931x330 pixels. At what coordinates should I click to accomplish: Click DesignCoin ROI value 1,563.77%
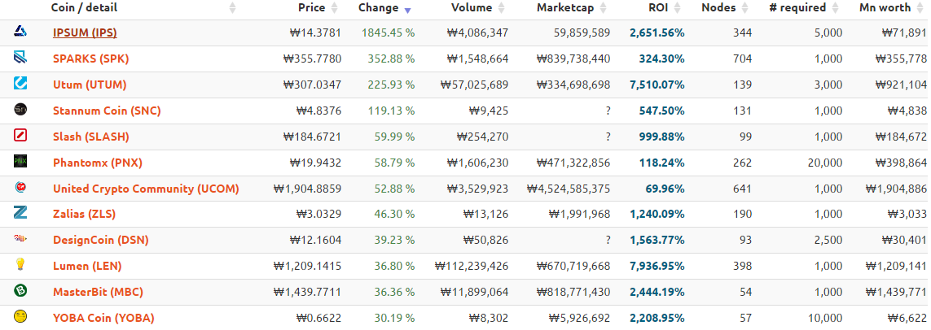tap(657, 240)
